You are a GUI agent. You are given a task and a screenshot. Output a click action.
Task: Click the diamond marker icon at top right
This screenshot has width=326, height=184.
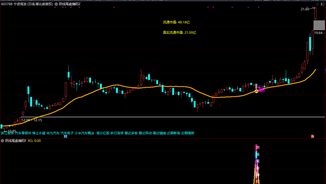317,4
